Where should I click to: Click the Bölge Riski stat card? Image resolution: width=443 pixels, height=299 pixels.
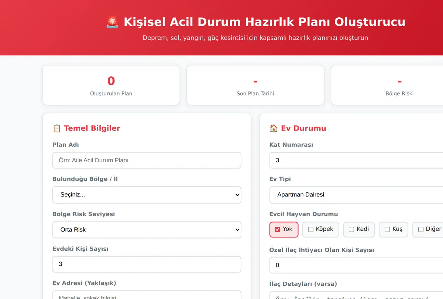[387, 85]
